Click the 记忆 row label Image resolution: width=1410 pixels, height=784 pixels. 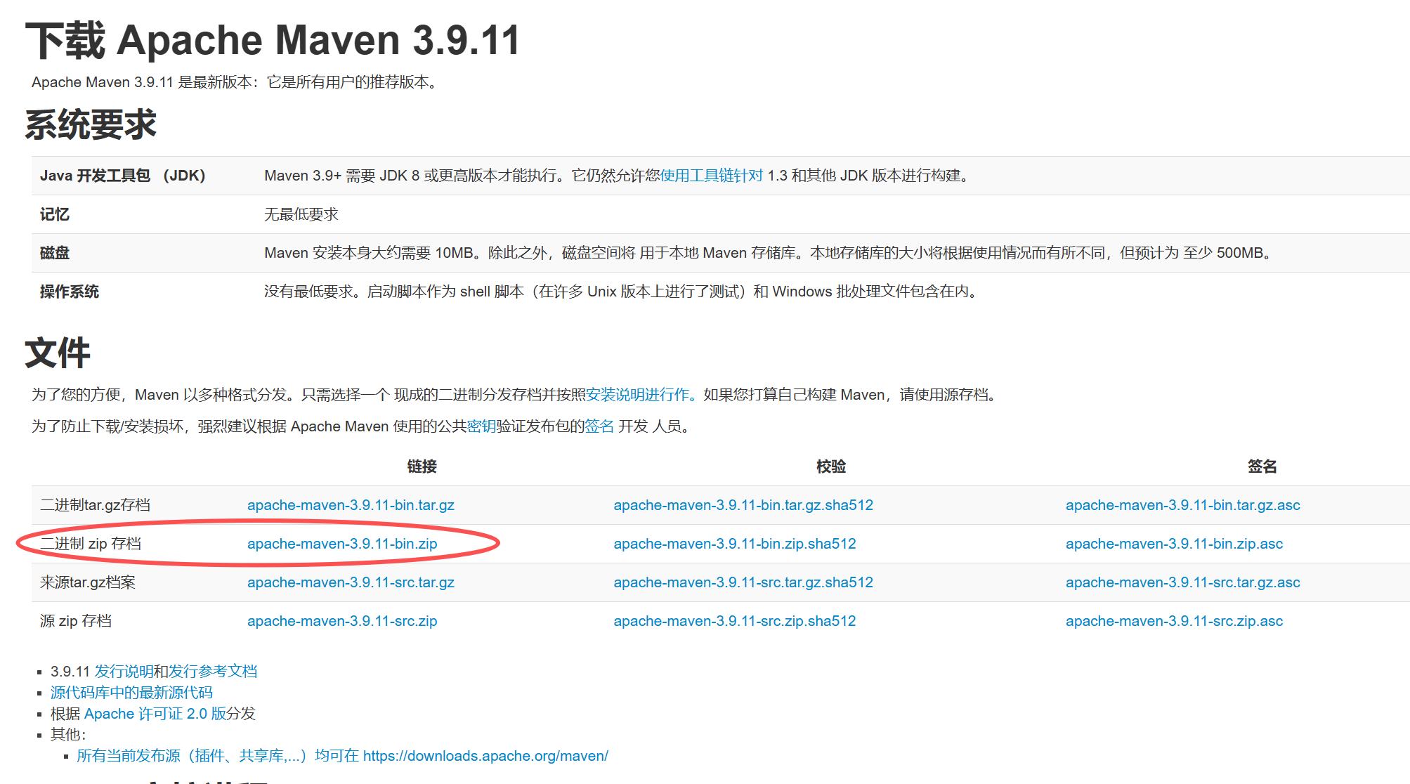pos(55,214)
